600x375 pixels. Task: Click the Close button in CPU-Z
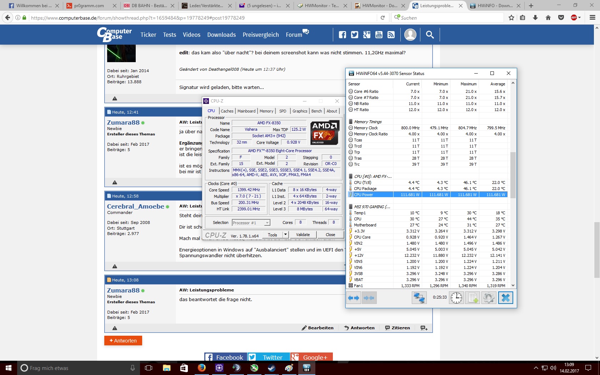coord(330,235)
